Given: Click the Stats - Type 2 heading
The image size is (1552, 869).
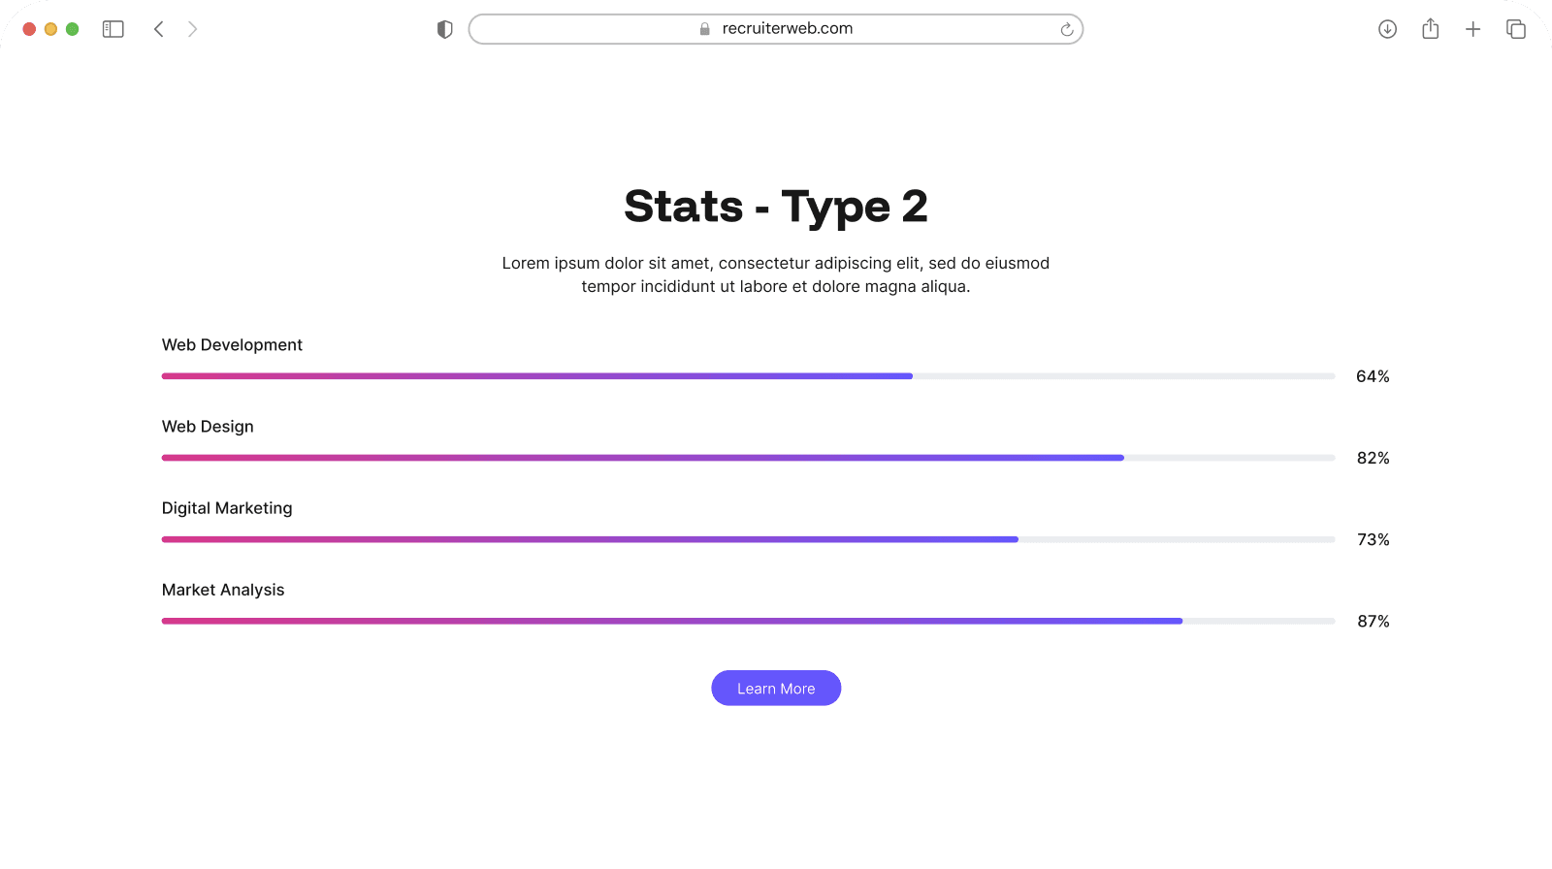Looking at the screenshot, I should 776,206.
